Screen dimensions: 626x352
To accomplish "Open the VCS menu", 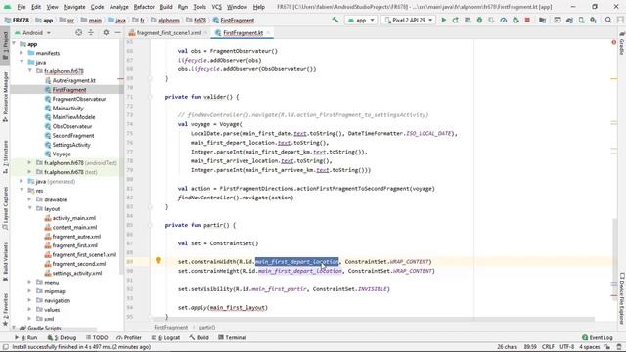I will pos(216,7).
